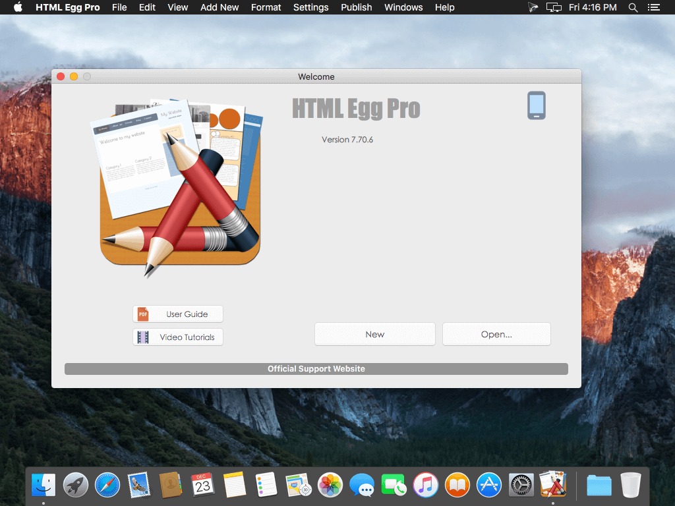Open Launchpad rocket icon in dock

[x=75, y=485]
